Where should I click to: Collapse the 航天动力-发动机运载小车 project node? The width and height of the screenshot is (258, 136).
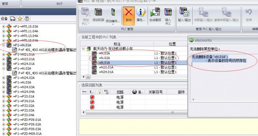tap(84, 49)
